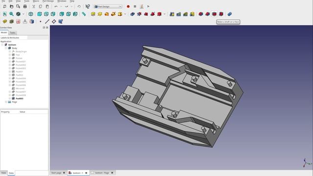This screenshot has width=313, height=176.
Task: Open the undo history dropdown arrow
Action: click(61, 6)
